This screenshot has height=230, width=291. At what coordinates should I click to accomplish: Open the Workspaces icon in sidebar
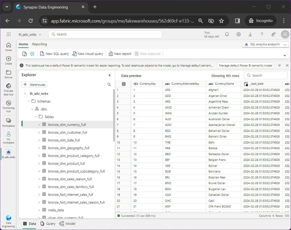click(x=9, y=122)
